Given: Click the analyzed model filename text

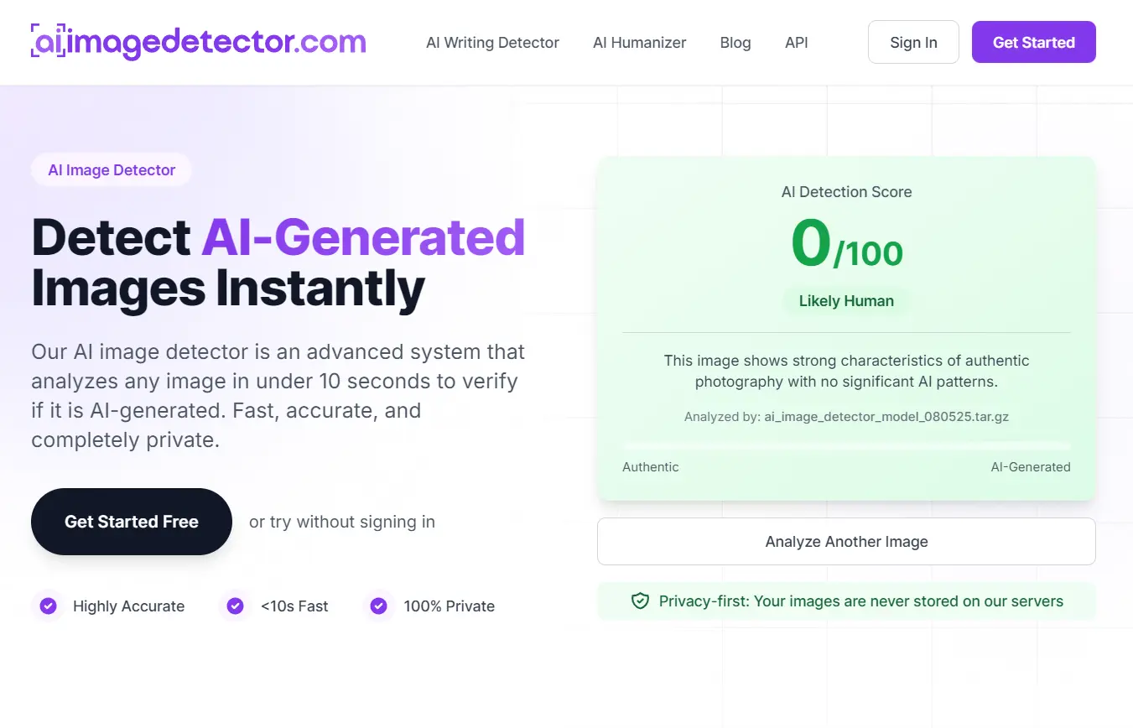Looking at the screenshot, I should coord(846,416).
